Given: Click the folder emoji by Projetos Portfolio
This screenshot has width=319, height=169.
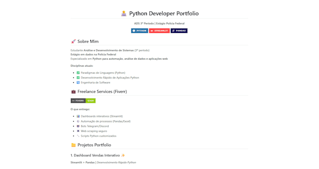Looking at the screenshot, I should [73, 145].
